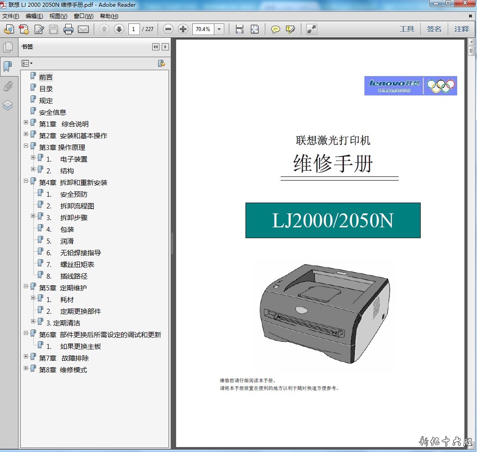Click the email envelope icon

coord(83,29)
